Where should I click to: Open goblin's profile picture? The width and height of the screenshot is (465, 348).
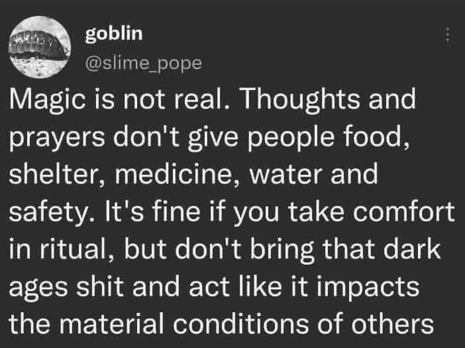40,47
